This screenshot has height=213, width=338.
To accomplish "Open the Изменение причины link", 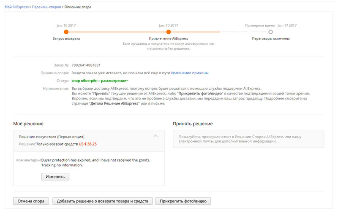I will tap(190, 73).
